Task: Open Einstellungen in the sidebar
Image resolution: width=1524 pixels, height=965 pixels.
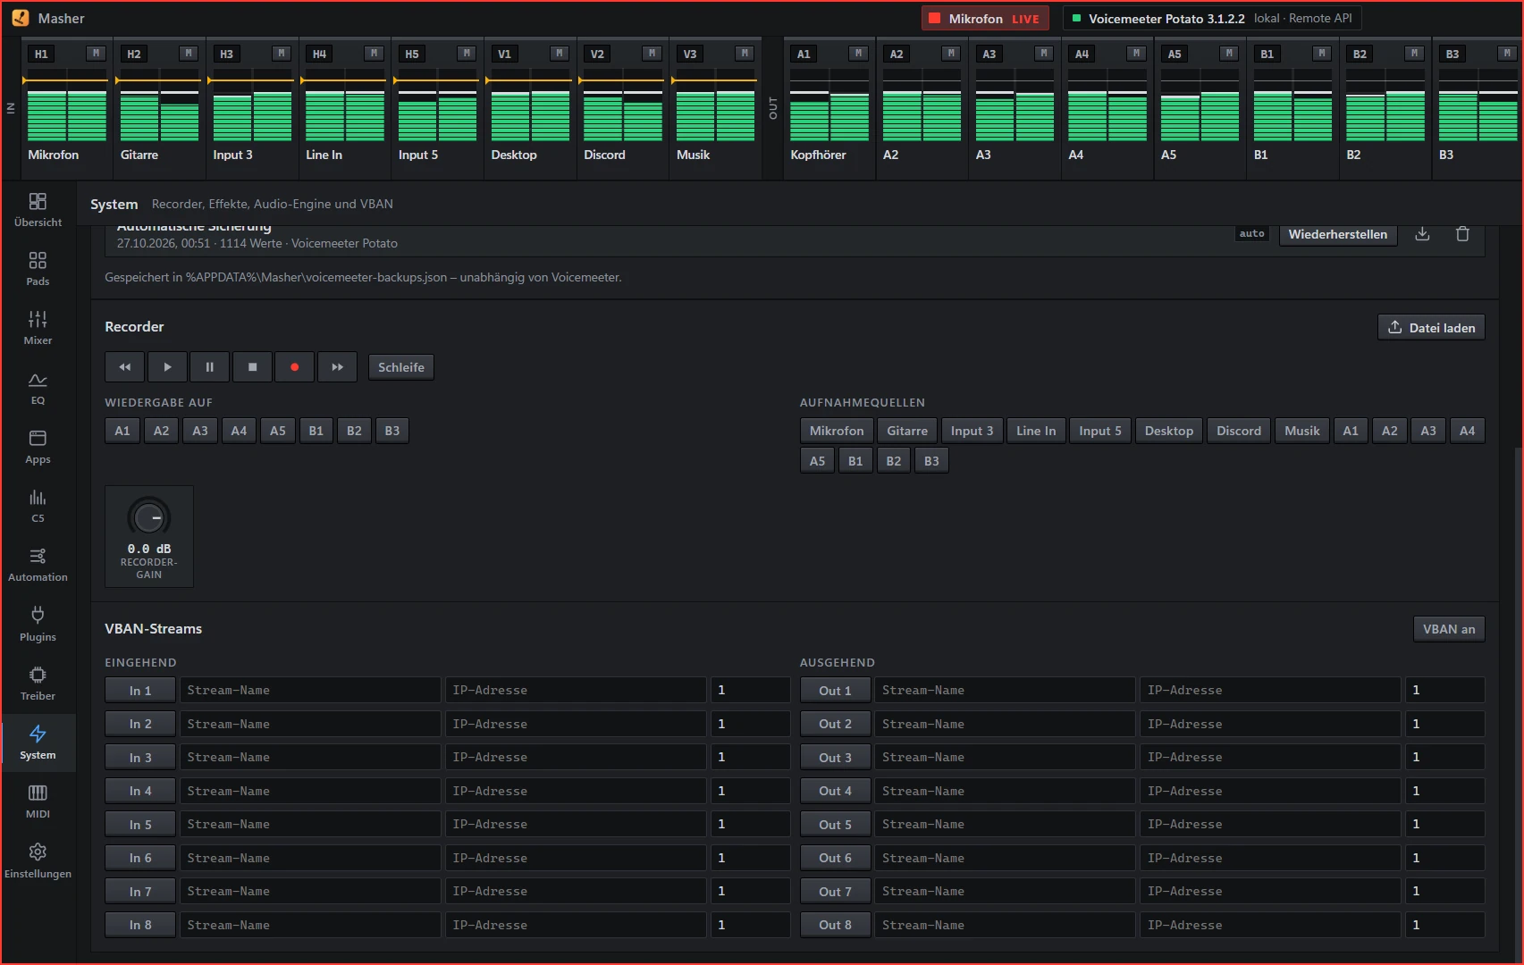Action: click(x=38, y=861)
